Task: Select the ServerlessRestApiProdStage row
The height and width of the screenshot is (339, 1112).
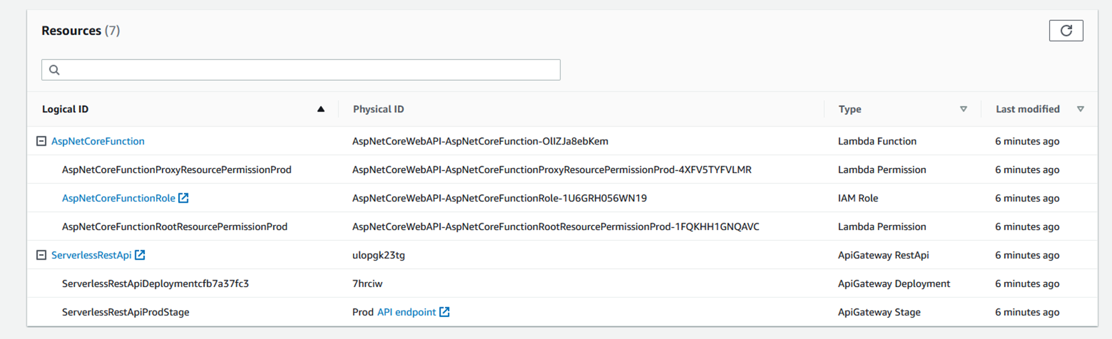Action: pos(562,312)
